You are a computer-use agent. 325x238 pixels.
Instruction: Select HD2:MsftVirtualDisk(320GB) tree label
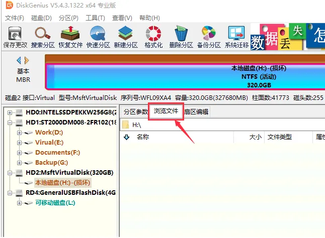click(x=69, y=172)
